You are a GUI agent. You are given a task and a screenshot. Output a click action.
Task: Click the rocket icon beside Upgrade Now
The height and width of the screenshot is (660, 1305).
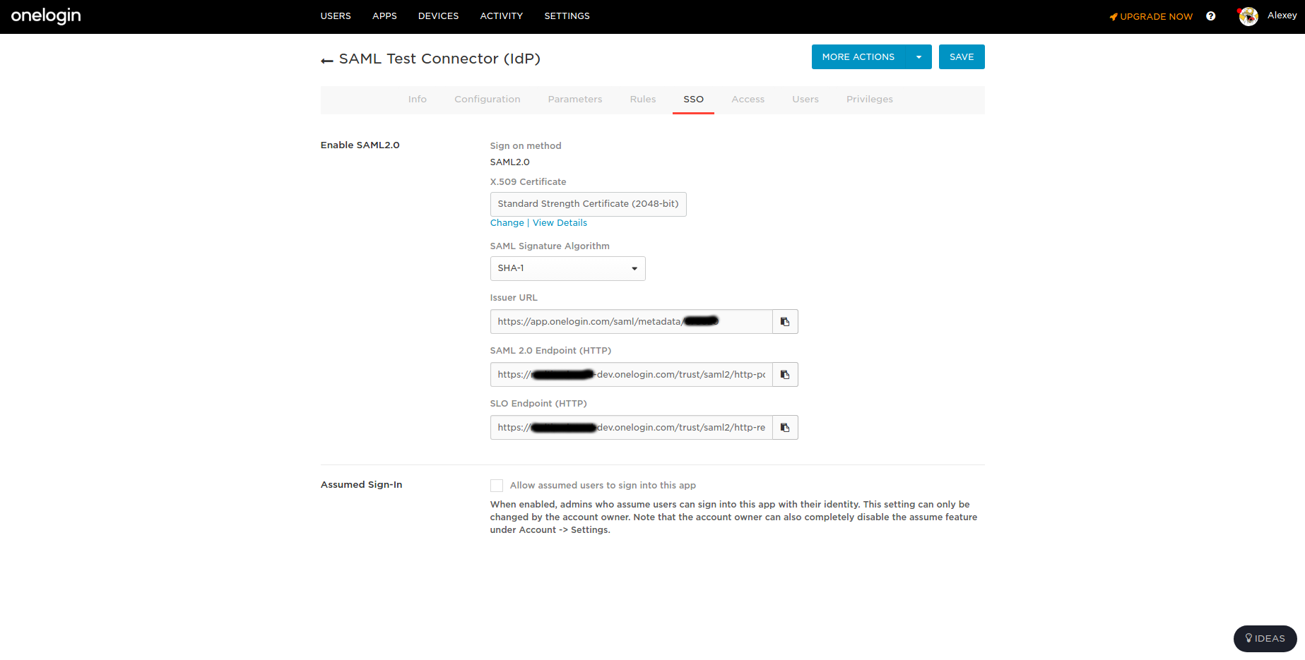click(1114, 17)
